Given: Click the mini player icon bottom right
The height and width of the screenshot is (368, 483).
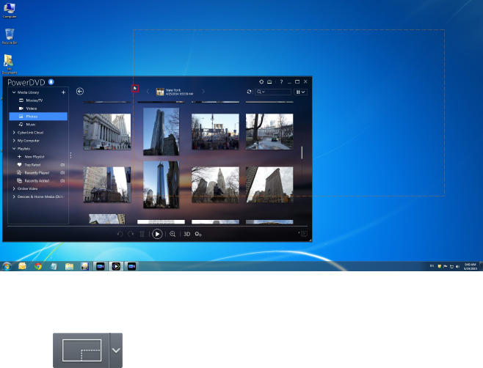Looking at the screenshot, I should 304,234.
